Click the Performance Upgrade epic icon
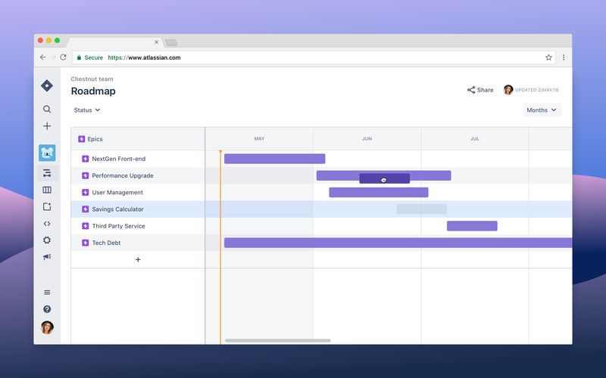Viewport: 606px width, 378px height. [86, 175]
